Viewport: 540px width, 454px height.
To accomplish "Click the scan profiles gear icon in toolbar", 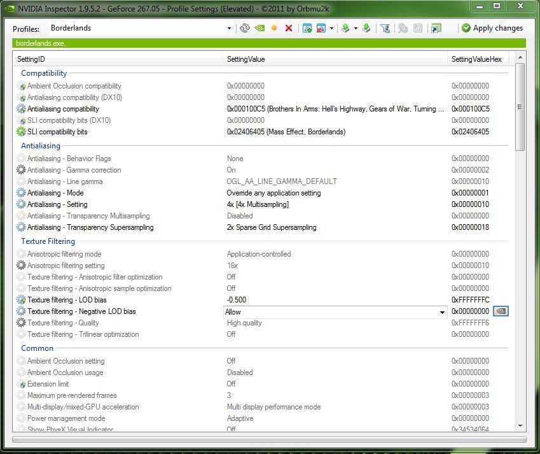I will coord(403,28).
